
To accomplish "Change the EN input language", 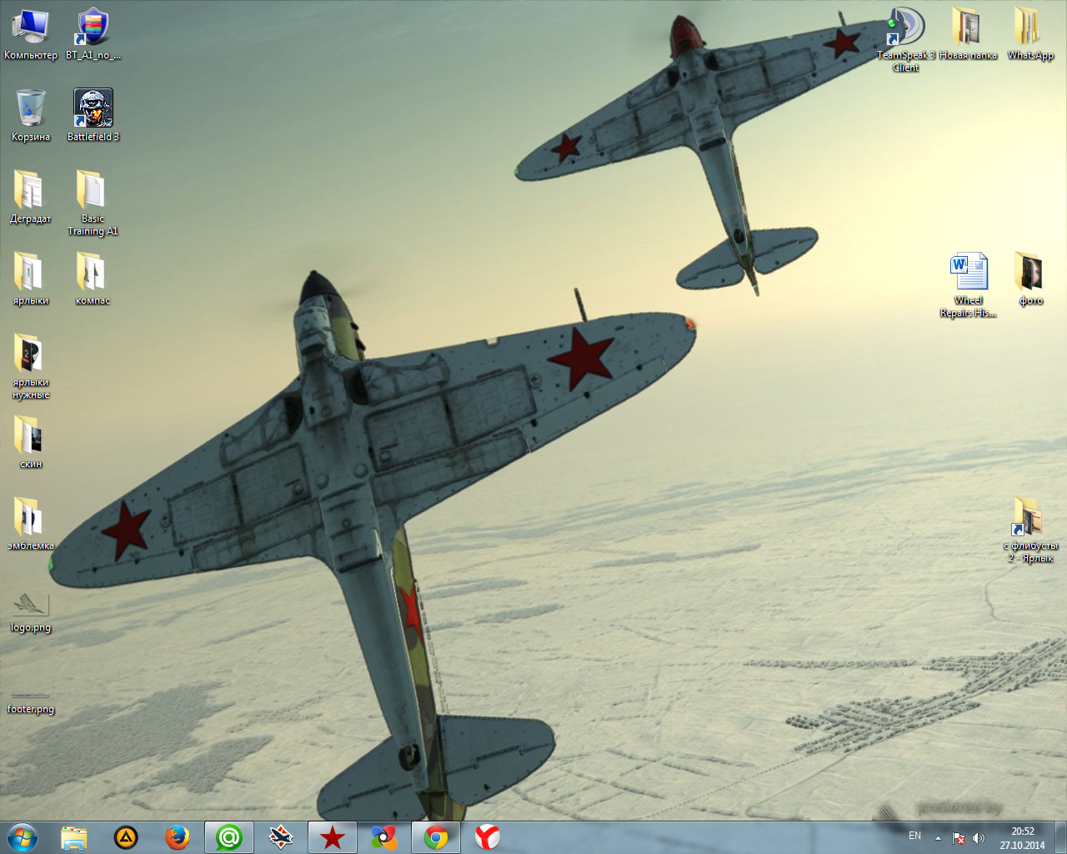I will click(x=914, y=836).
